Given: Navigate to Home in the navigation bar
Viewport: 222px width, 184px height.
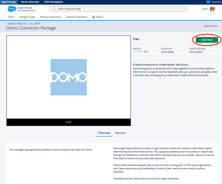Looking at the screenshot, I should 11,17.
